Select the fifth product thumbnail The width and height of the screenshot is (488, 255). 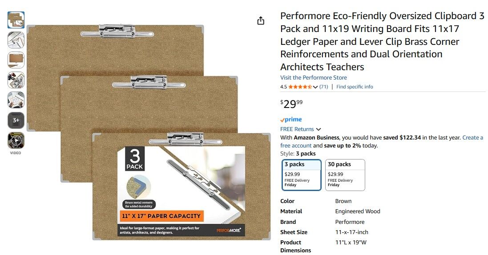point(16,100)
